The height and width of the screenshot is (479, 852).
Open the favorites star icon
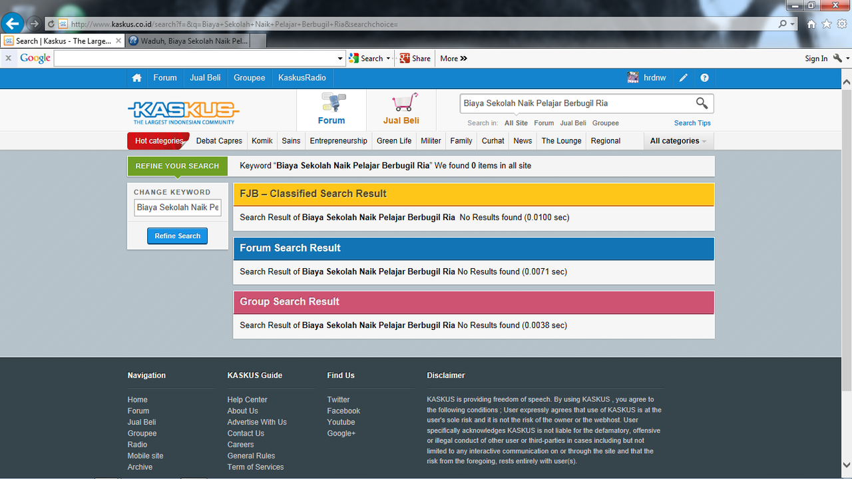pyautogui.click(x=827, y=24)
